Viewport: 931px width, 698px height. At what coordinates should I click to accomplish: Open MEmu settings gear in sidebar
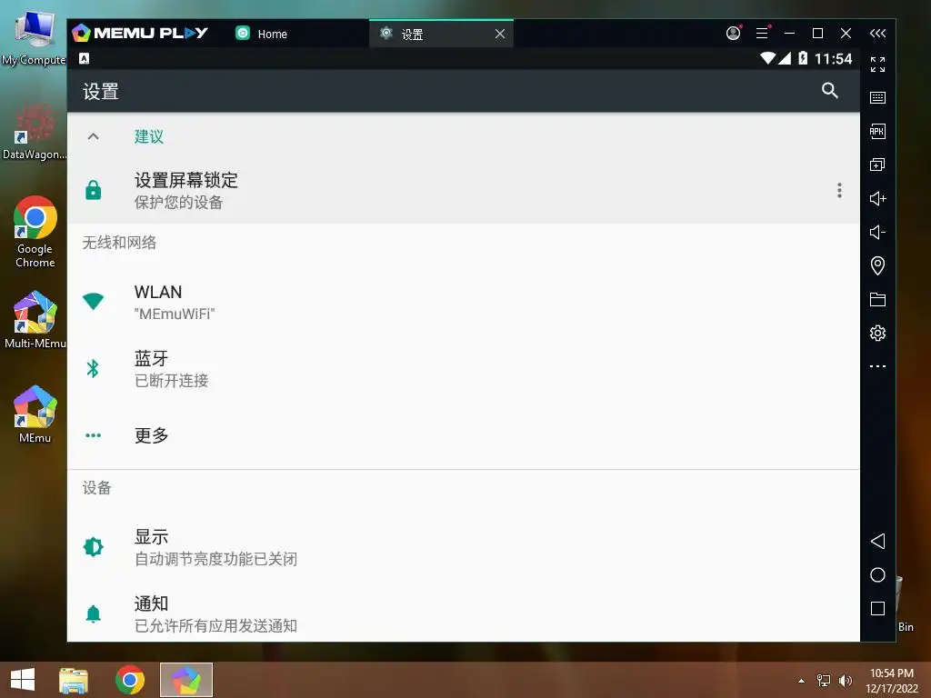877,333
